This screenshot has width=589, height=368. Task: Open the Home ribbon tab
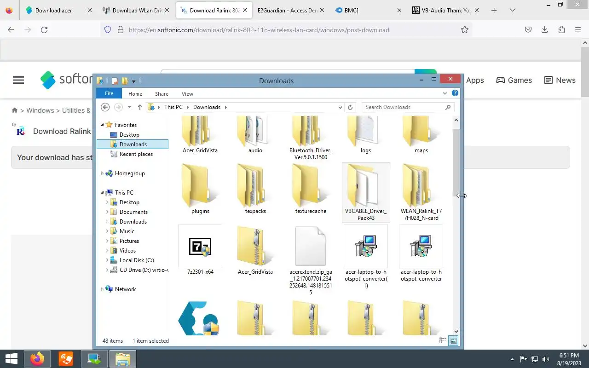[135, 93]
